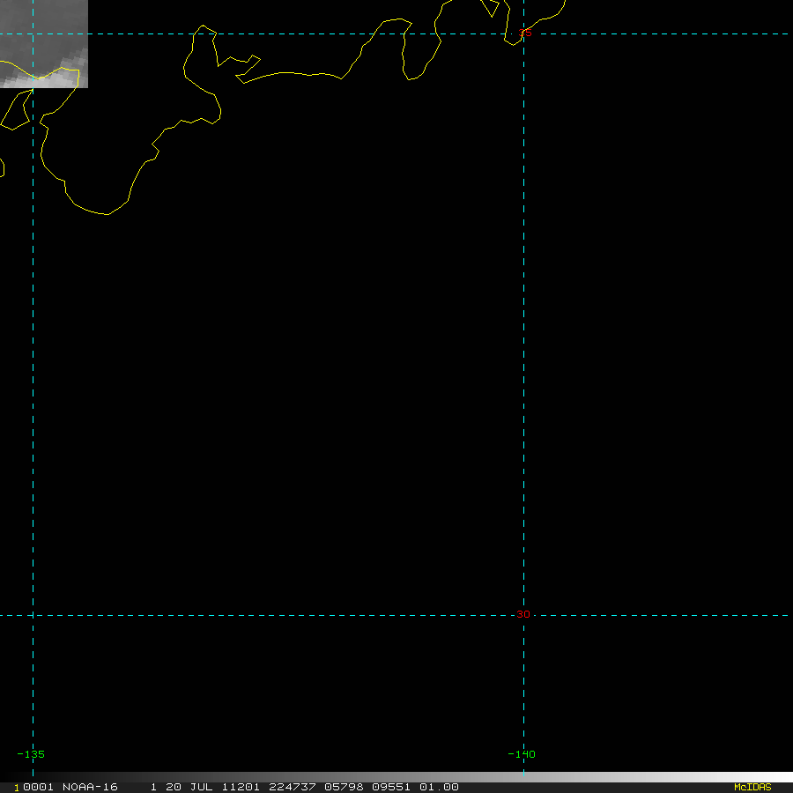Click where the 30 and -135 gridlines cross
793x793 pixels.
click(33, 615)
